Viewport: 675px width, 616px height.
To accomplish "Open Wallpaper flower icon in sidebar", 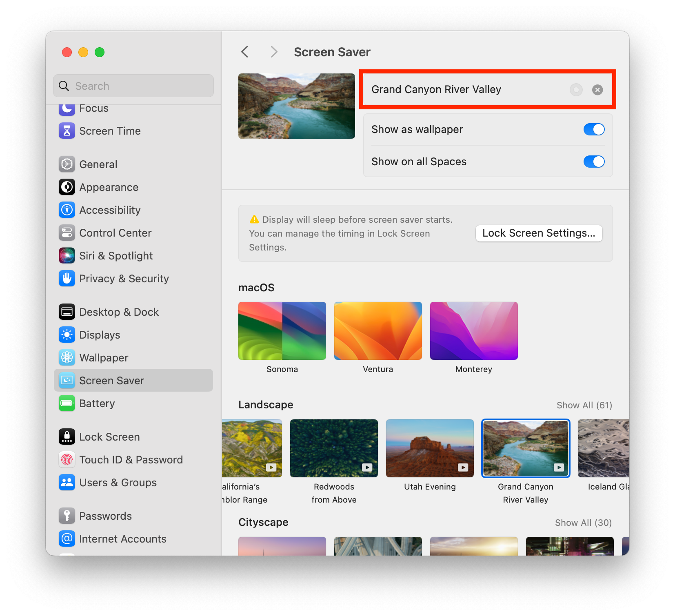I will (67, 358).
